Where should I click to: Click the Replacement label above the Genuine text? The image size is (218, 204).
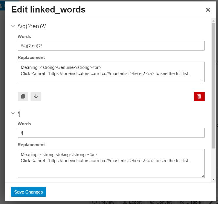[31, 58]
